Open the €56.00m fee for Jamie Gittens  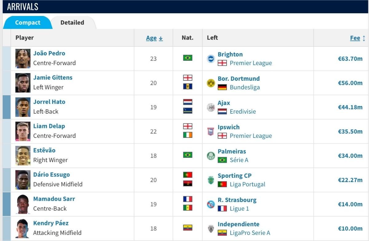[350, 83]
